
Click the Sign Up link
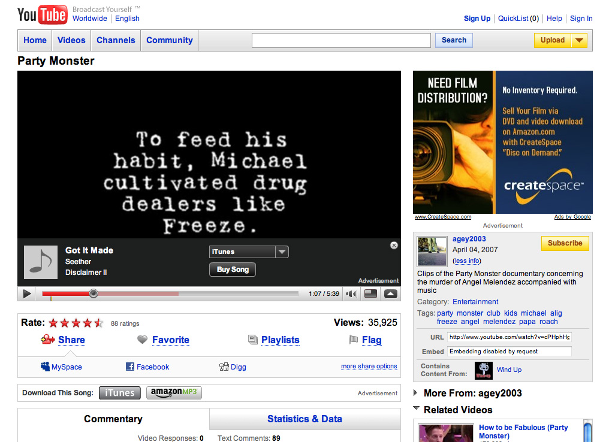pyautogui.click(x=477, y=18)
